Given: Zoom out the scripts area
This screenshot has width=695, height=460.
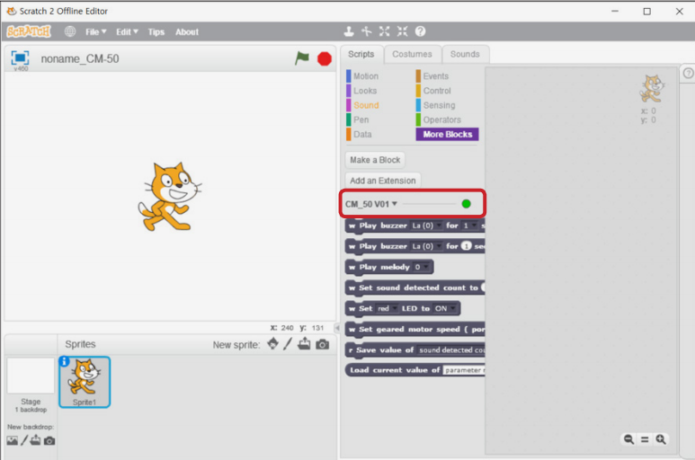Looking at the screenshot, I should (x=628, y=439).
